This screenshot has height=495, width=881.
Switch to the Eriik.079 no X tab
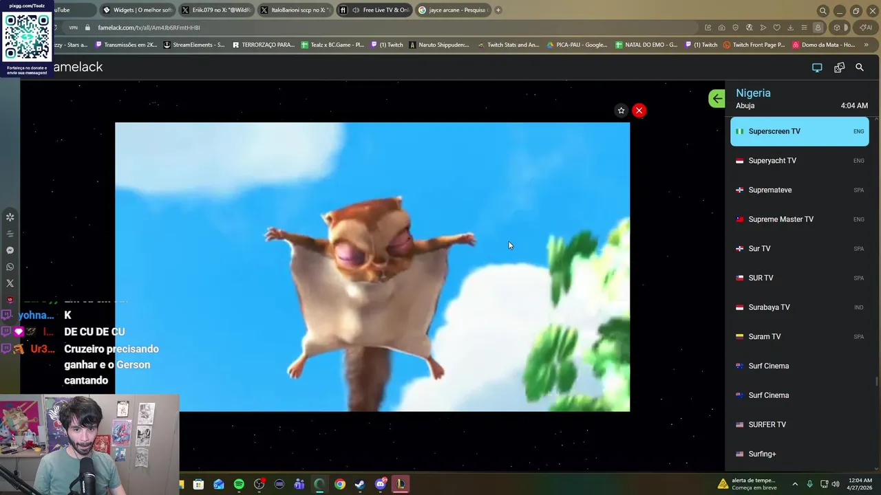click(x=217, y=10)
